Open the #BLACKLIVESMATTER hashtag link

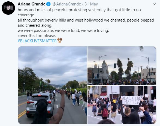[x=37, y=41]
